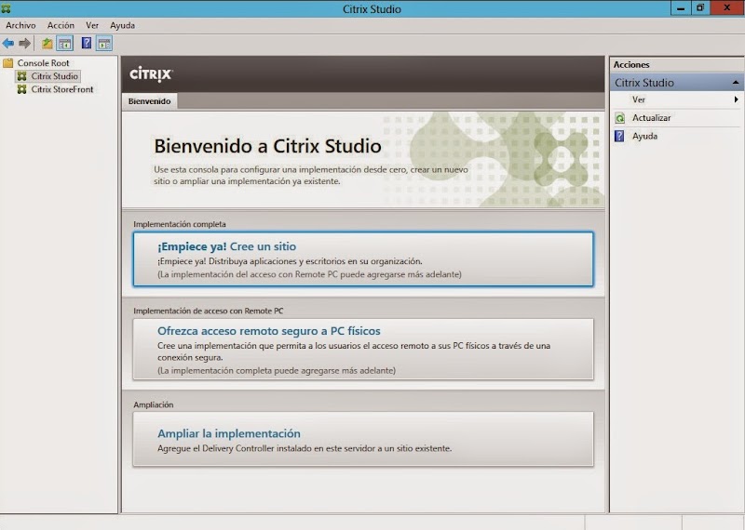This screenshot has width=745, height=530.
Task: Click the Back arrow toolbar icon
Action: [x=8, y=44]
